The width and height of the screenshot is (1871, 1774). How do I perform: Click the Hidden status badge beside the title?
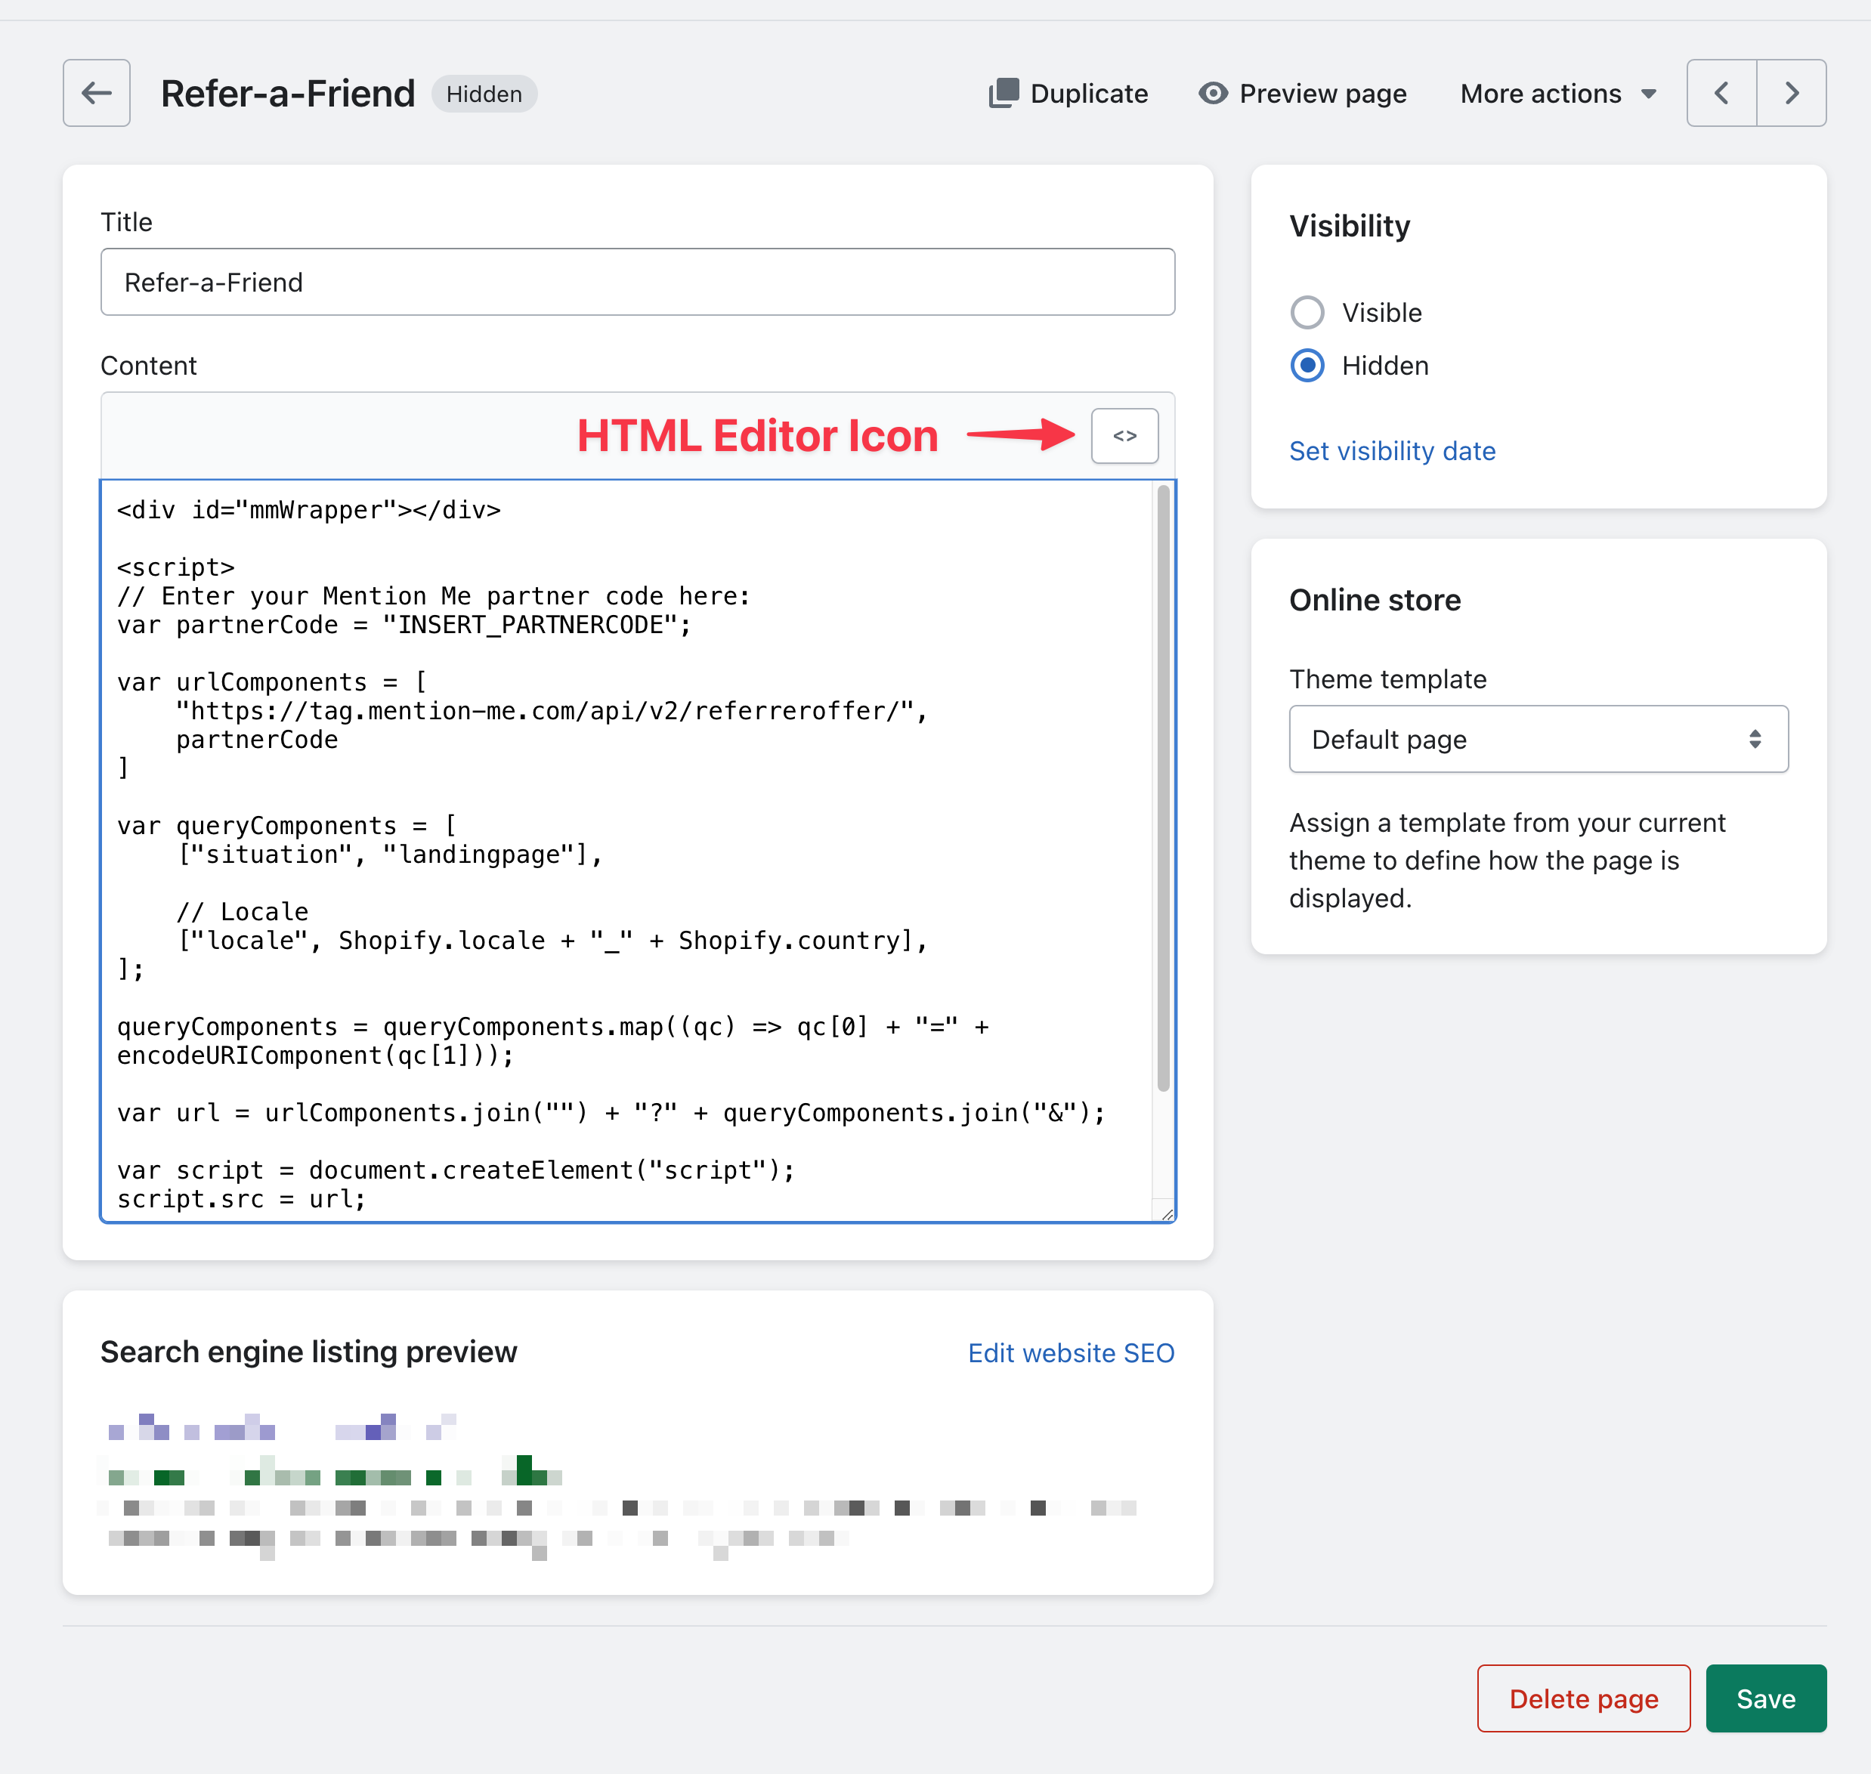pyautogui.click(x=484, y=94)
